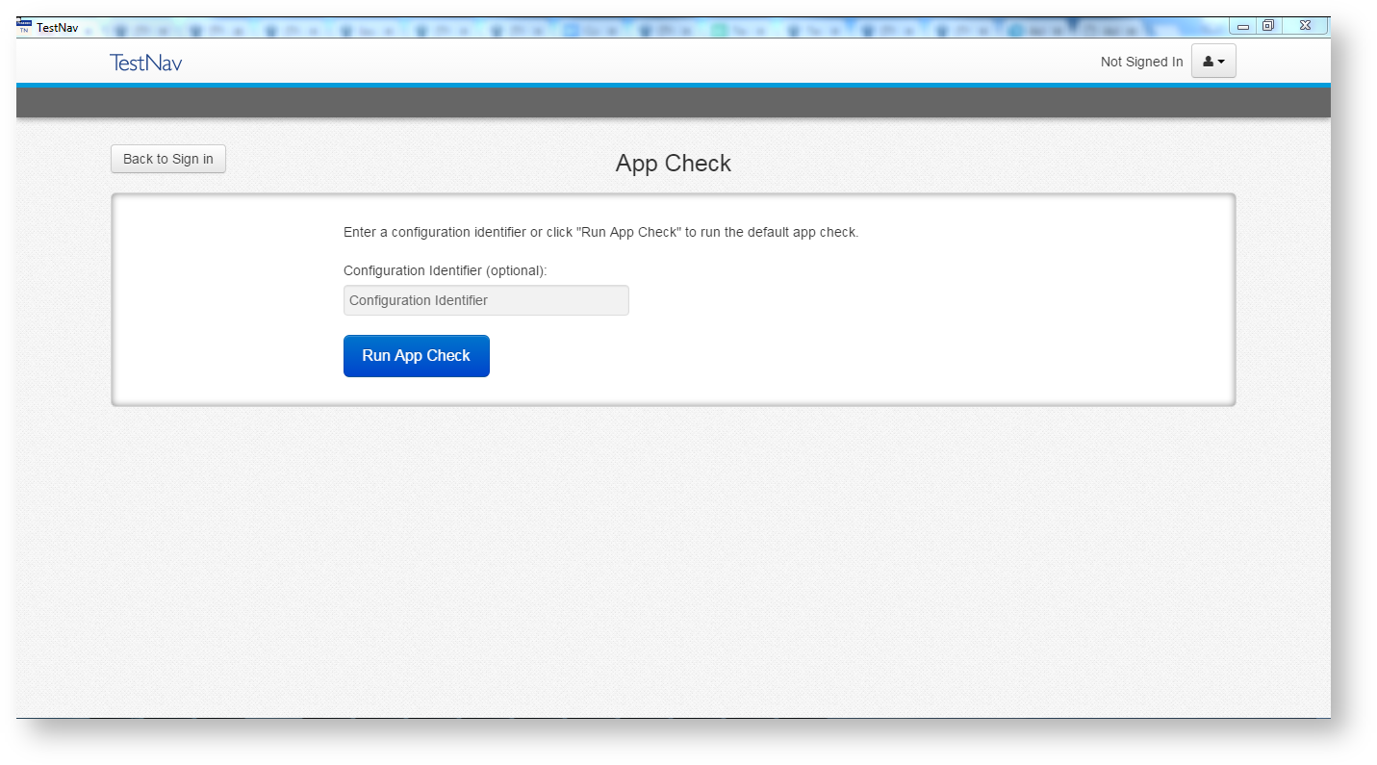
Task: Click the blank background area below the panel
Action: click(x=674, y=558)
